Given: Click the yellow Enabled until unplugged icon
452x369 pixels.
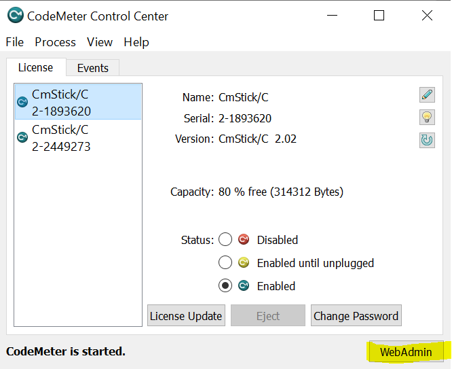Looking at the screenshot, I should point(244,262).
